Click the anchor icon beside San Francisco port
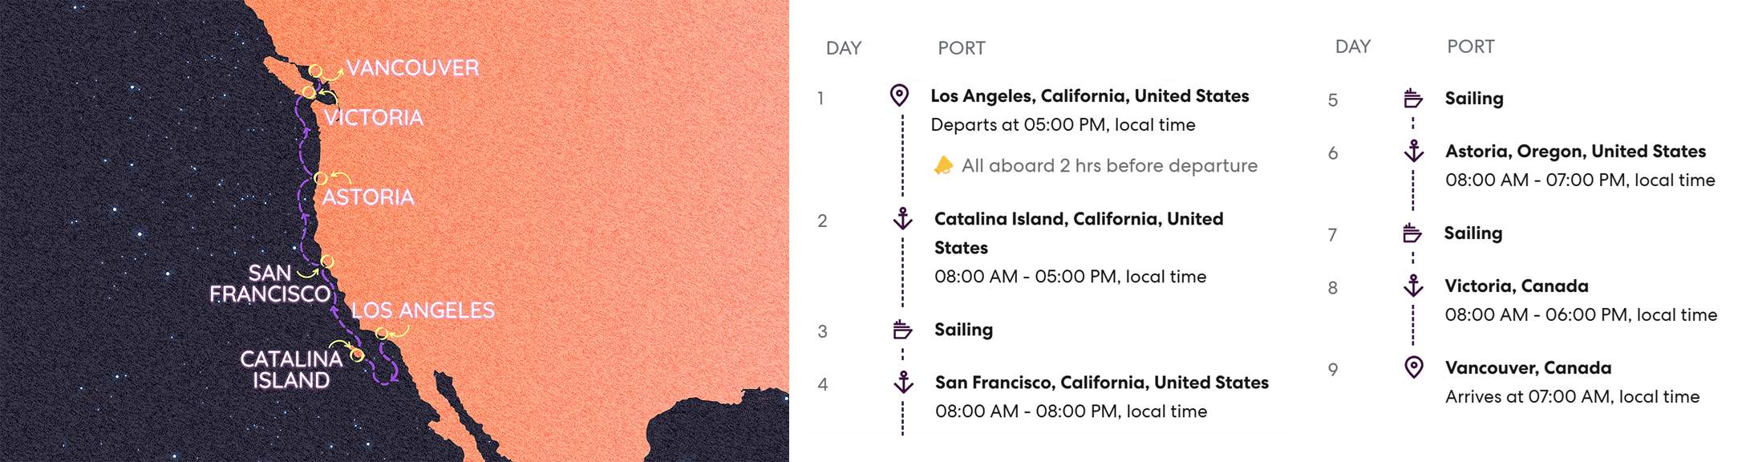1754x462 pixels. click(x=904, y=382)
